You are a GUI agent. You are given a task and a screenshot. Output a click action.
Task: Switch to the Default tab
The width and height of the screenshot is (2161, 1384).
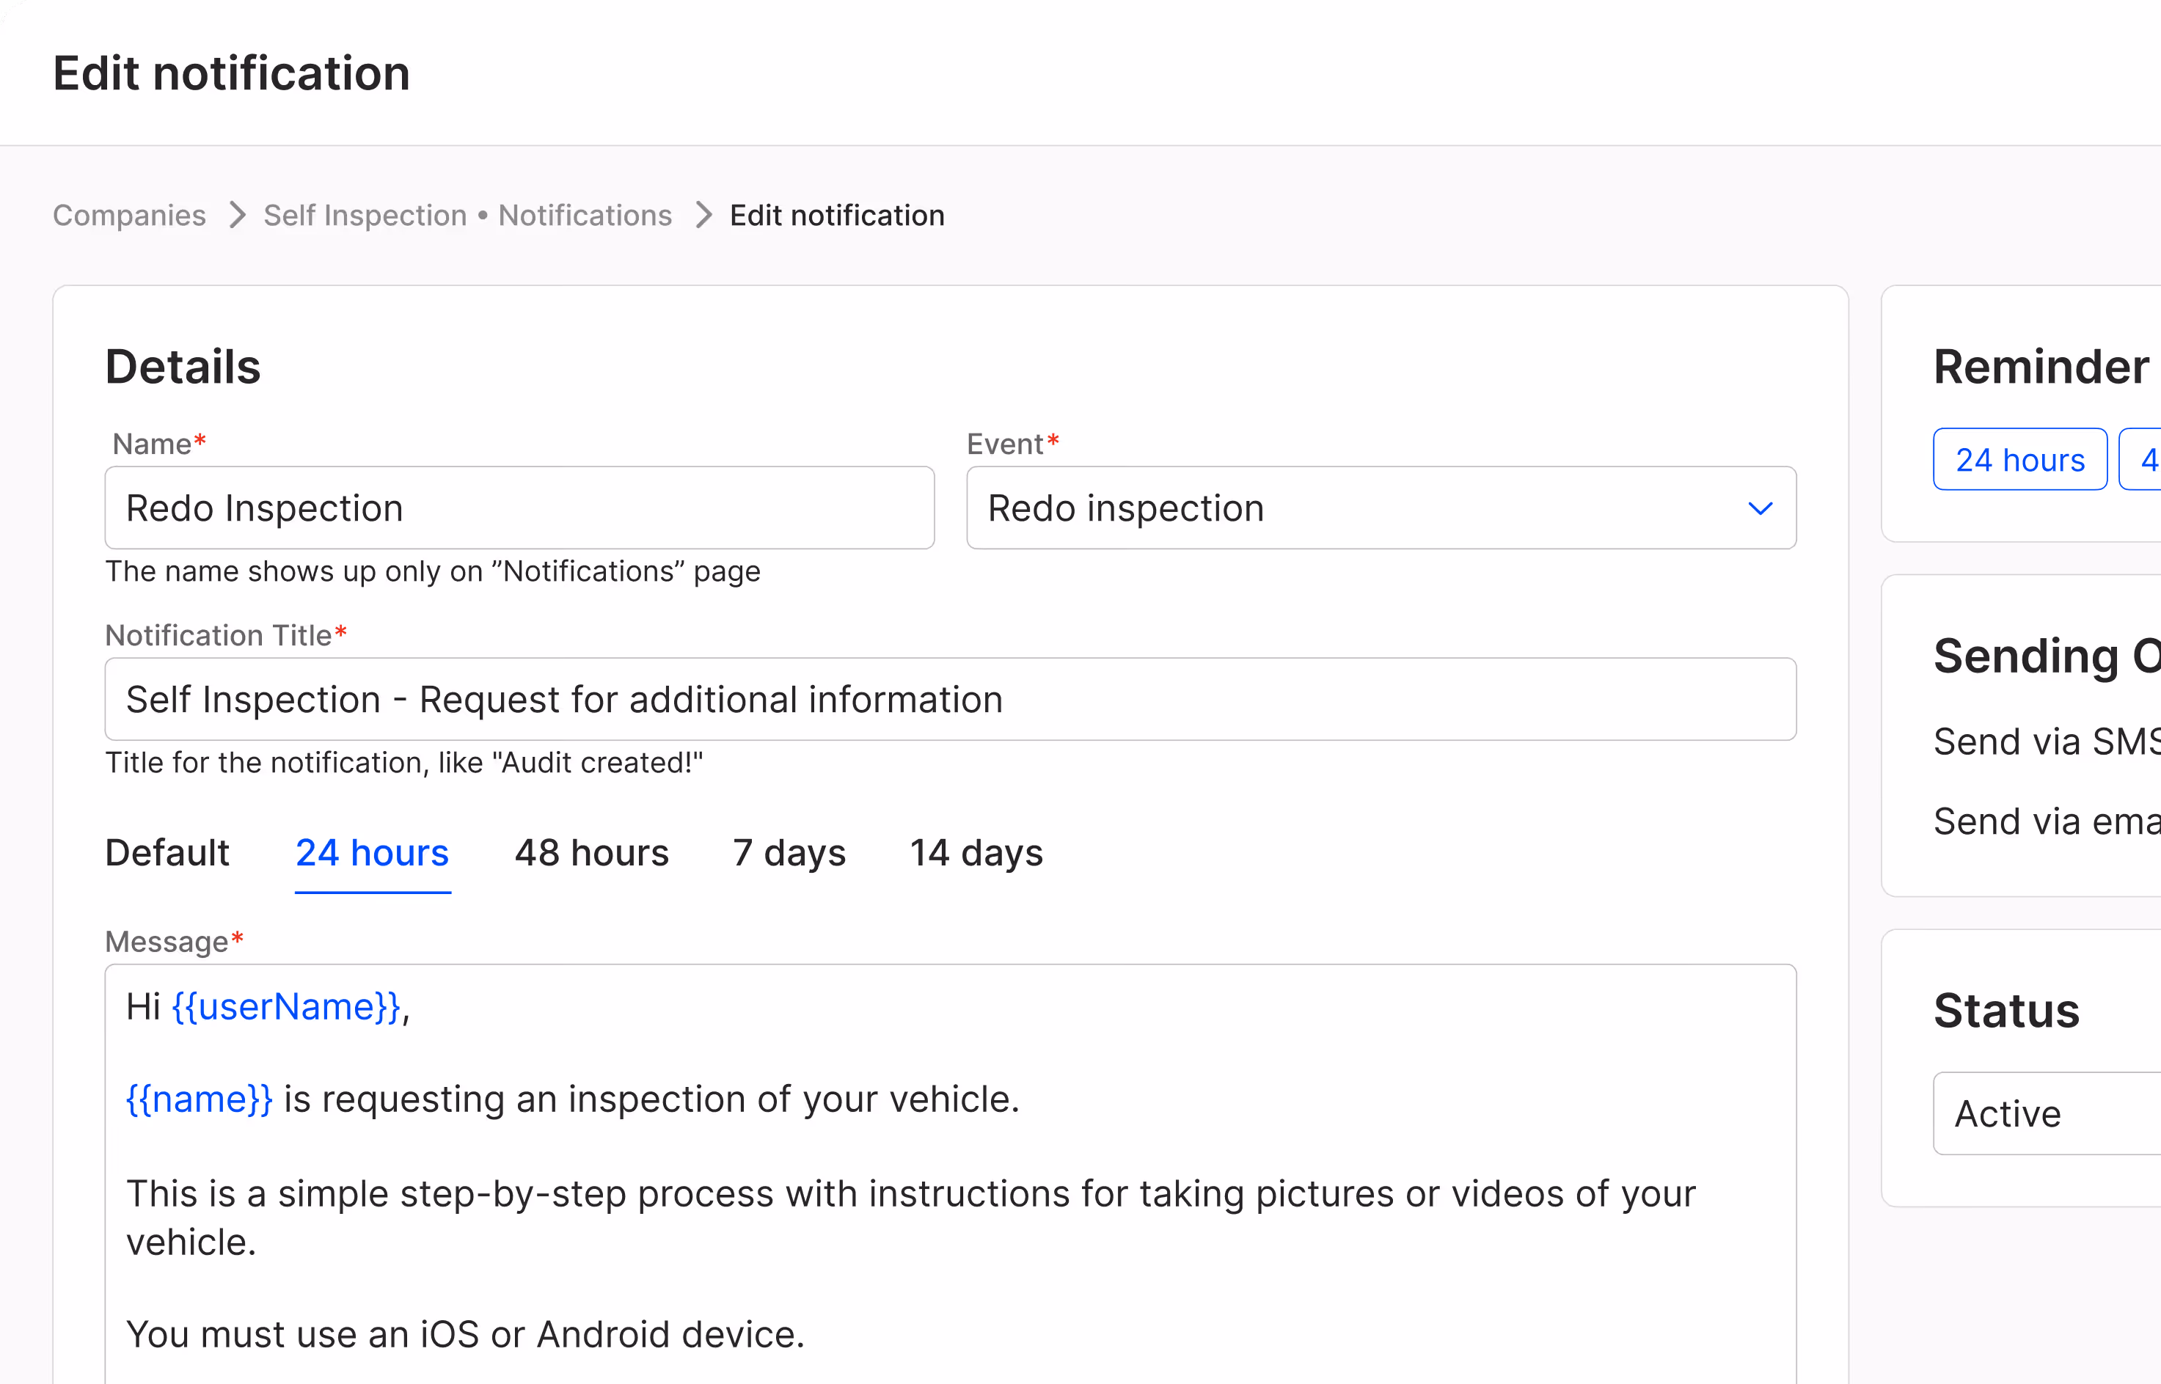pos(167,853)
